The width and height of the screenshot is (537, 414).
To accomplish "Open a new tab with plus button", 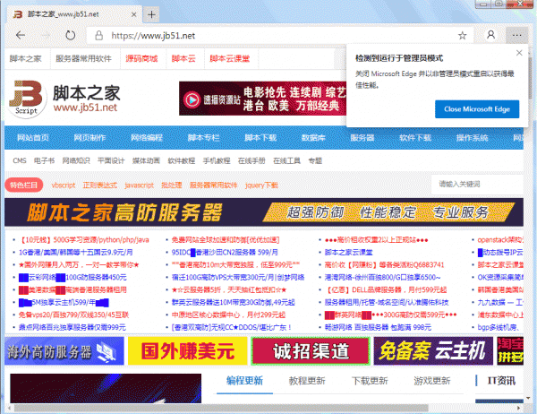I will tap(151, 14).
